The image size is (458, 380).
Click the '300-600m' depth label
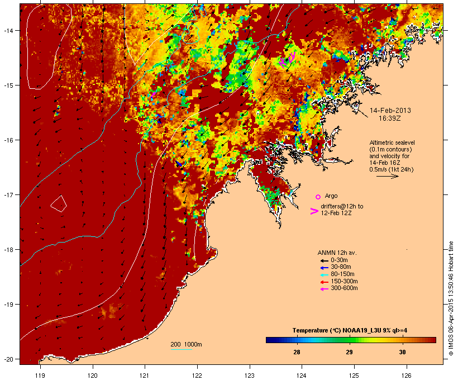click(x=344, y=288)
